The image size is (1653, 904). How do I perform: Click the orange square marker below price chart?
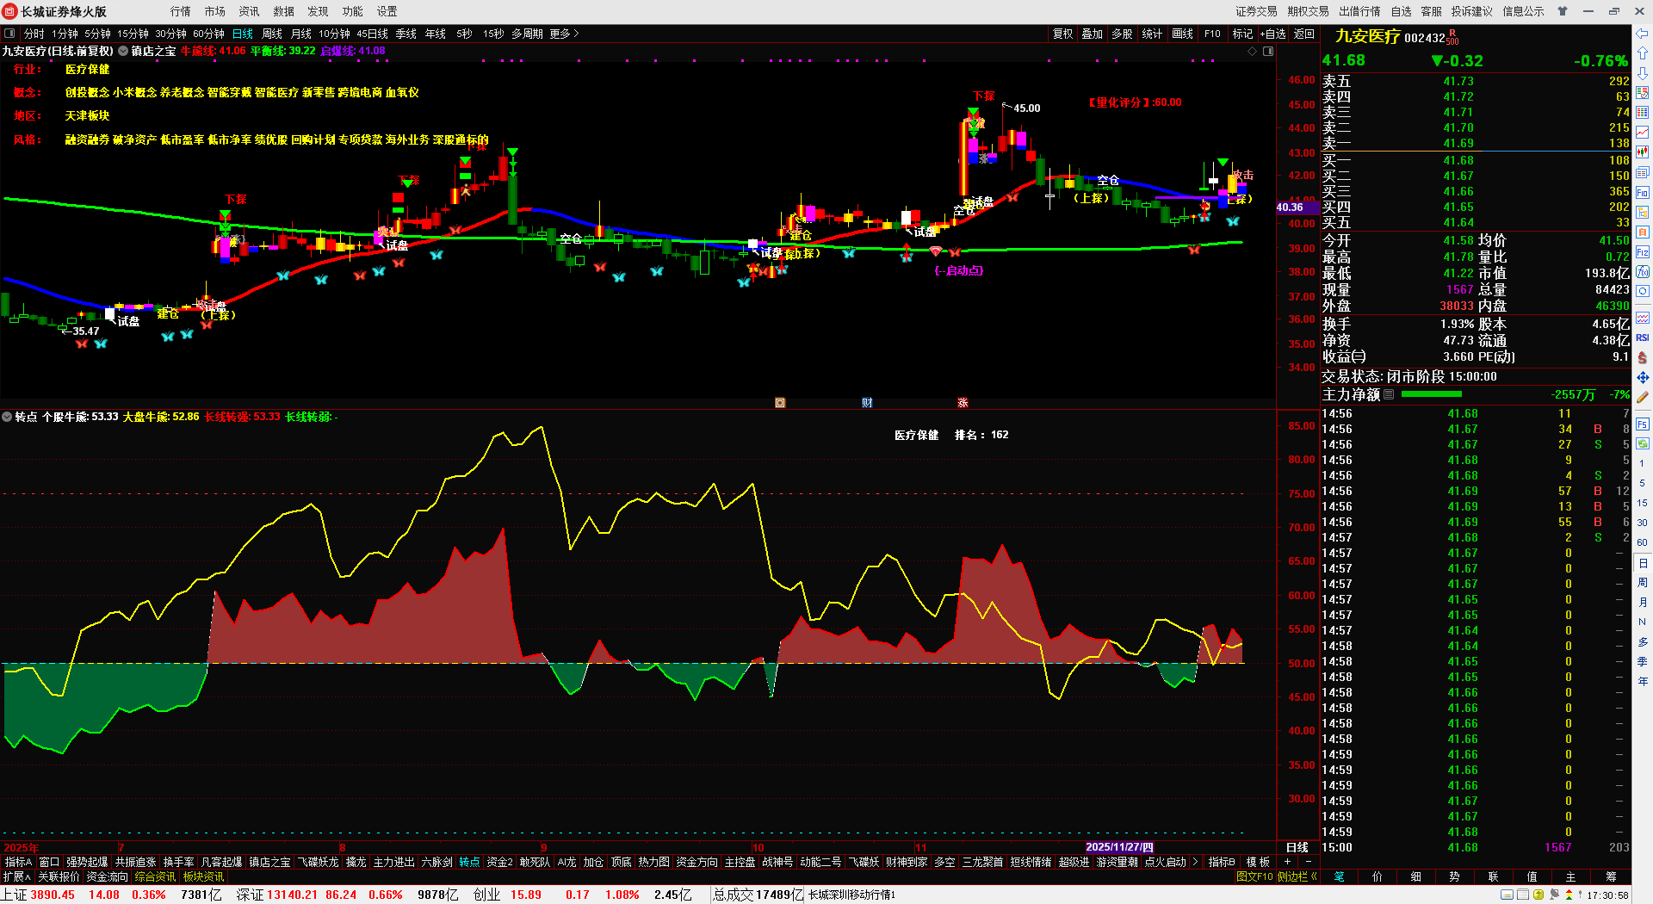pos(780,403)
